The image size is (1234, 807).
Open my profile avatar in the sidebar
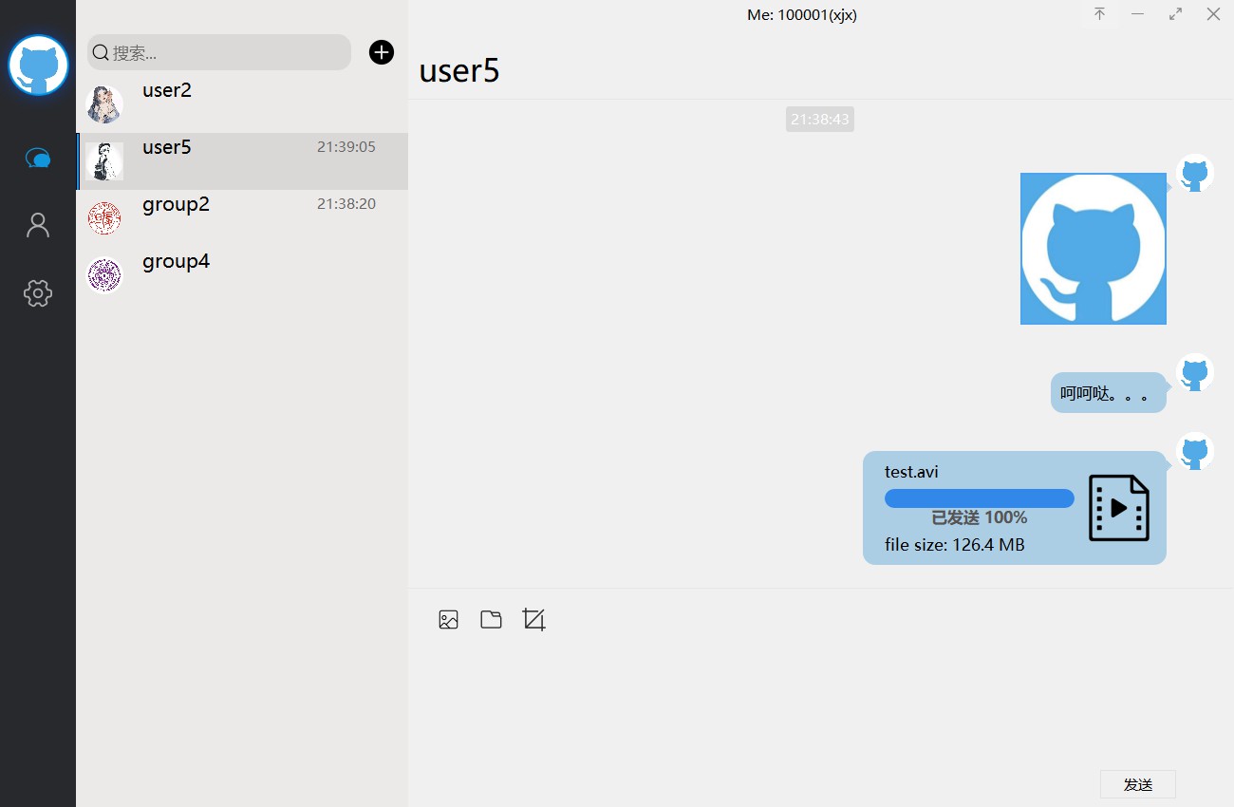coord(38,65)
